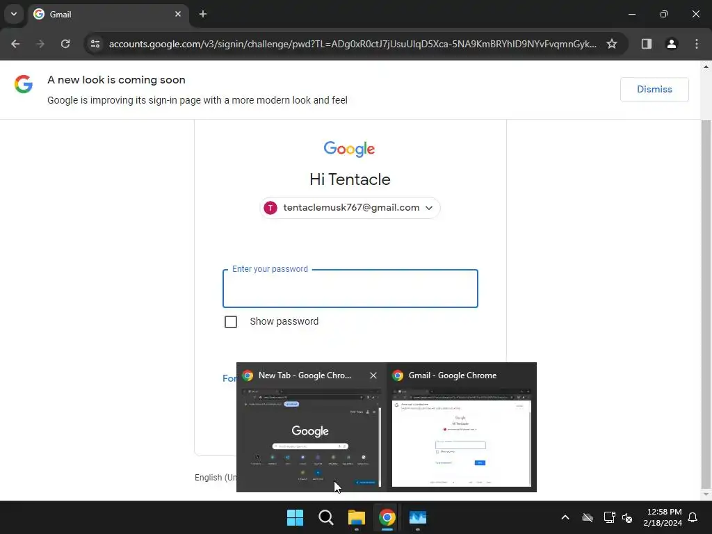The height and width of the screenshot is (534, 712).
Task: Open the Chrome profile menu
Action: (x=672, y=44)
